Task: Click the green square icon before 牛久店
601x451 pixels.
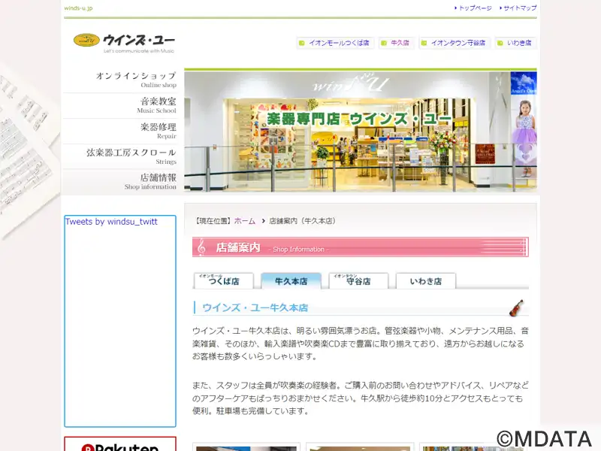Action: coord(383,43)
